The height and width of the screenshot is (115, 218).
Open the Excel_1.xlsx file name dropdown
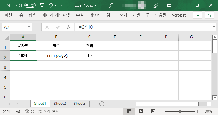pyautogui.click(x=96, y=6)
